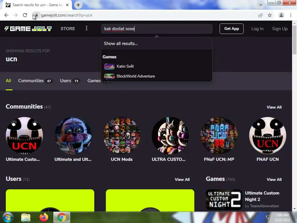Switch to the Games tab
Screen dimensions: 297x223
(x=94, y=81)
